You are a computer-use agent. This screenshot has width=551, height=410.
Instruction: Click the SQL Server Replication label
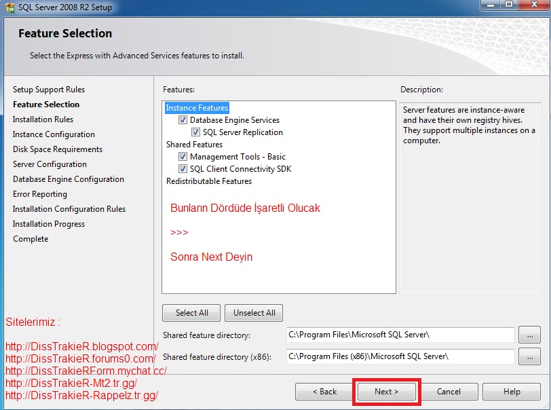(x=243, y=132)
